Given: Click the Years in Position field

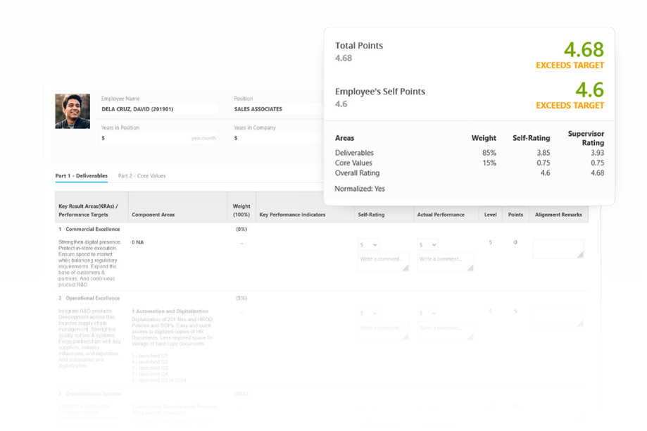Looking at the screenshot, I should click(x=158, y=138).
